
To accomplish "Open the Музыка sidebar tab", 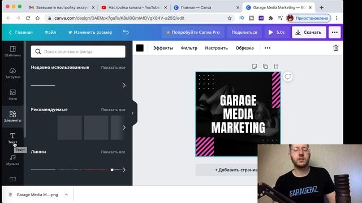I will 12,160.
